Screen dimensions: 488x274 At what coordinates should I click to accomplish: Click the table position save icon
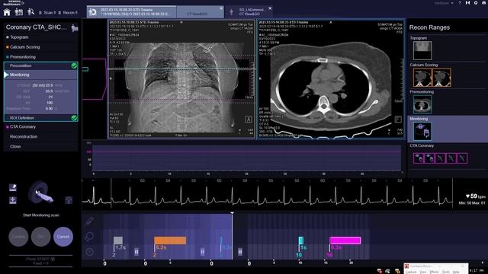click(13, 187)
